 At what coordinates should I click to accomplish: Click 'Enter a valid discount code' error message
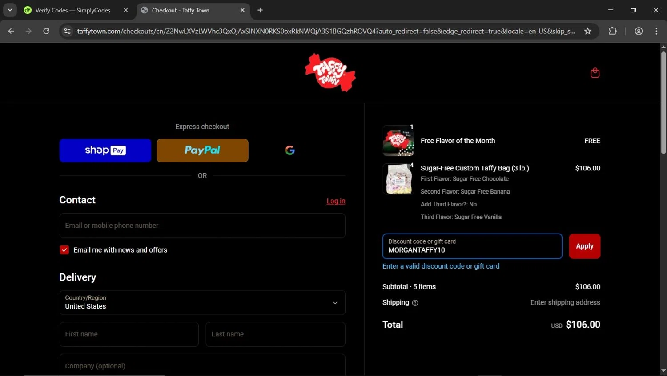(441, 266)
